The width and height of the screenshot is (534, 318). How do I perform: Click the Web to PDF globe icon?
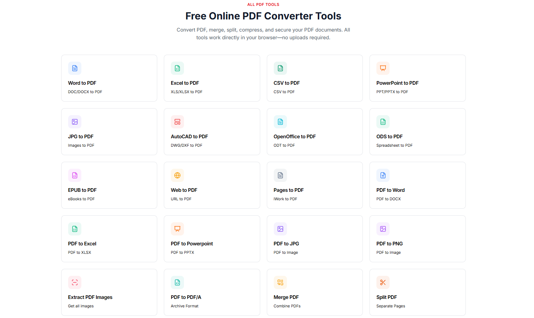[x=177, y=175]
